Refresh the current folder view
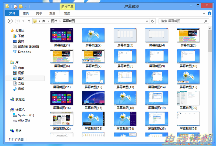 pos(153,21)
